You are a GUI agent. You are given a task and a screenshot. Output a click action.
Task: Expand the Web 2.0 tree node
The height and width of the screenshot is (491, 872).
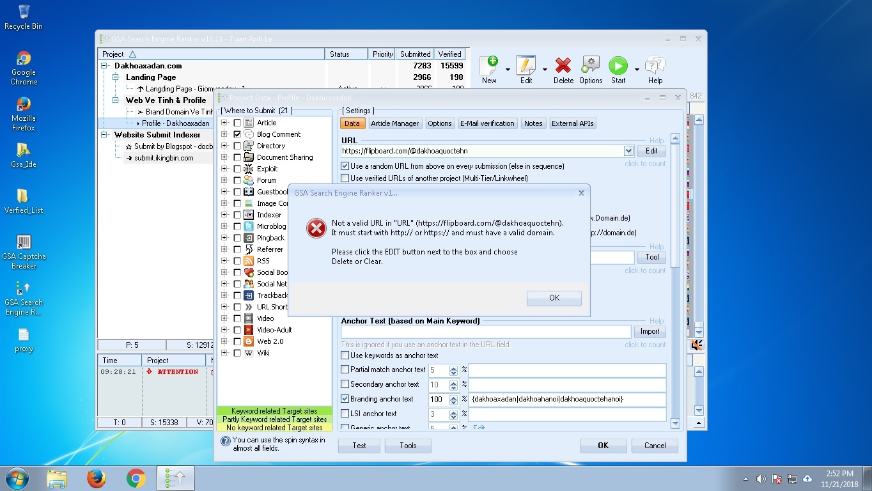coord(224,341)
